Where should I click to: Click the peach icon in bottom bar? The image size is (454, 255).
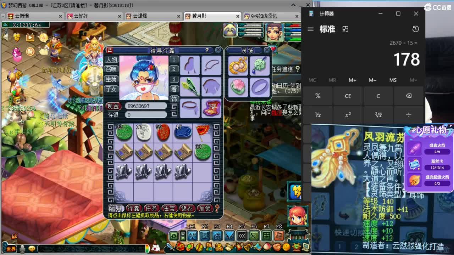point(267,247)
